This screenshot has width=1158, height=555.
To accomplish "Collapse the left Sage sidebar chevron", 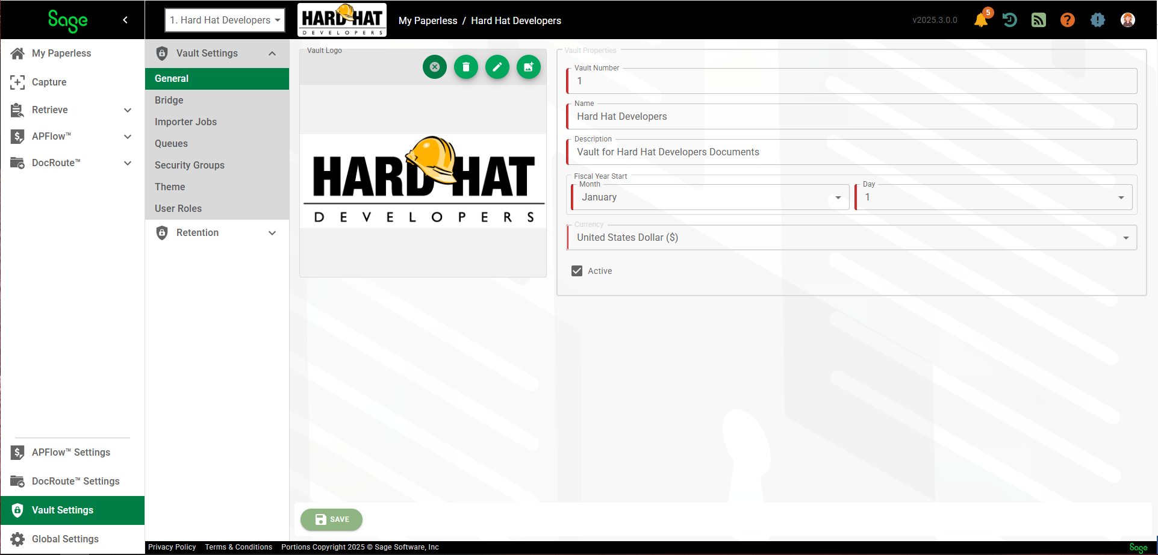I will point(125,20).
